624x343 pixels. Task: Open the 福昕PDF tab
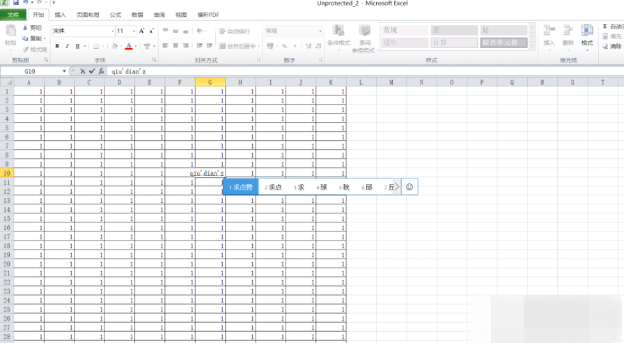pyautogui.click(x=208, y=15)
